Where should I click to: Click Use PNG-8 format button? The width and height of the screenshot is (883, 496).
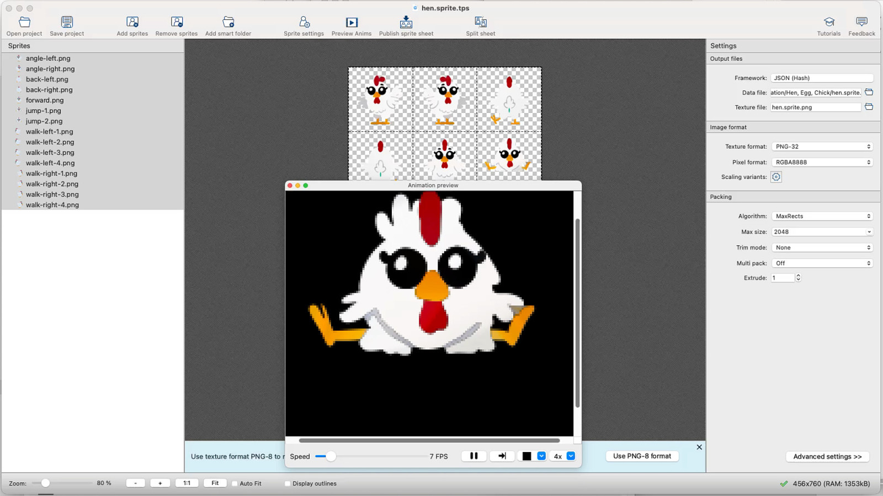point(642,456)
